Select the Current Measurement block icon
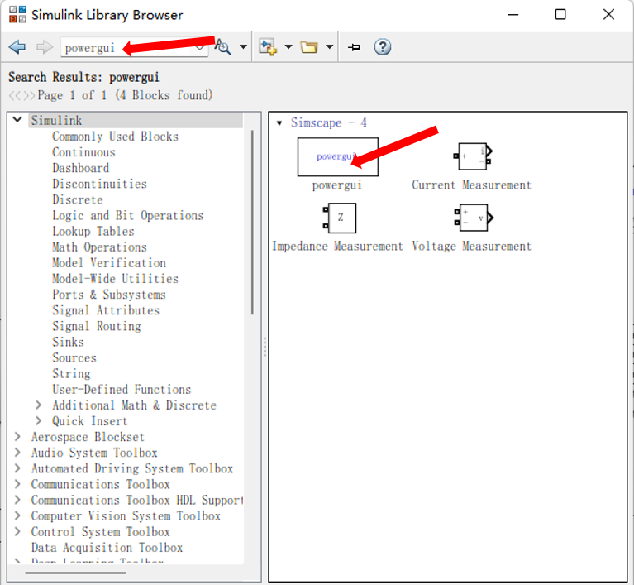Viewport: 634px width, 585px height. pyautogui.click(x=473, y=156)
